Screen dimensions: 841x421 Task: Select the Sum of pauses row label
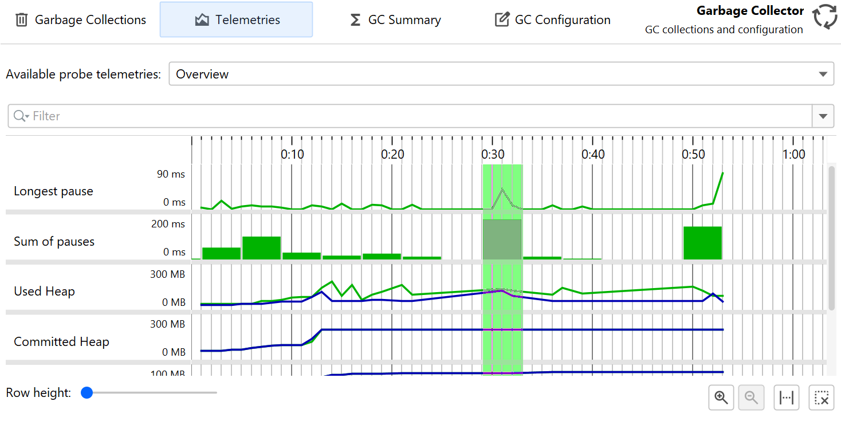tap(54, 242)
